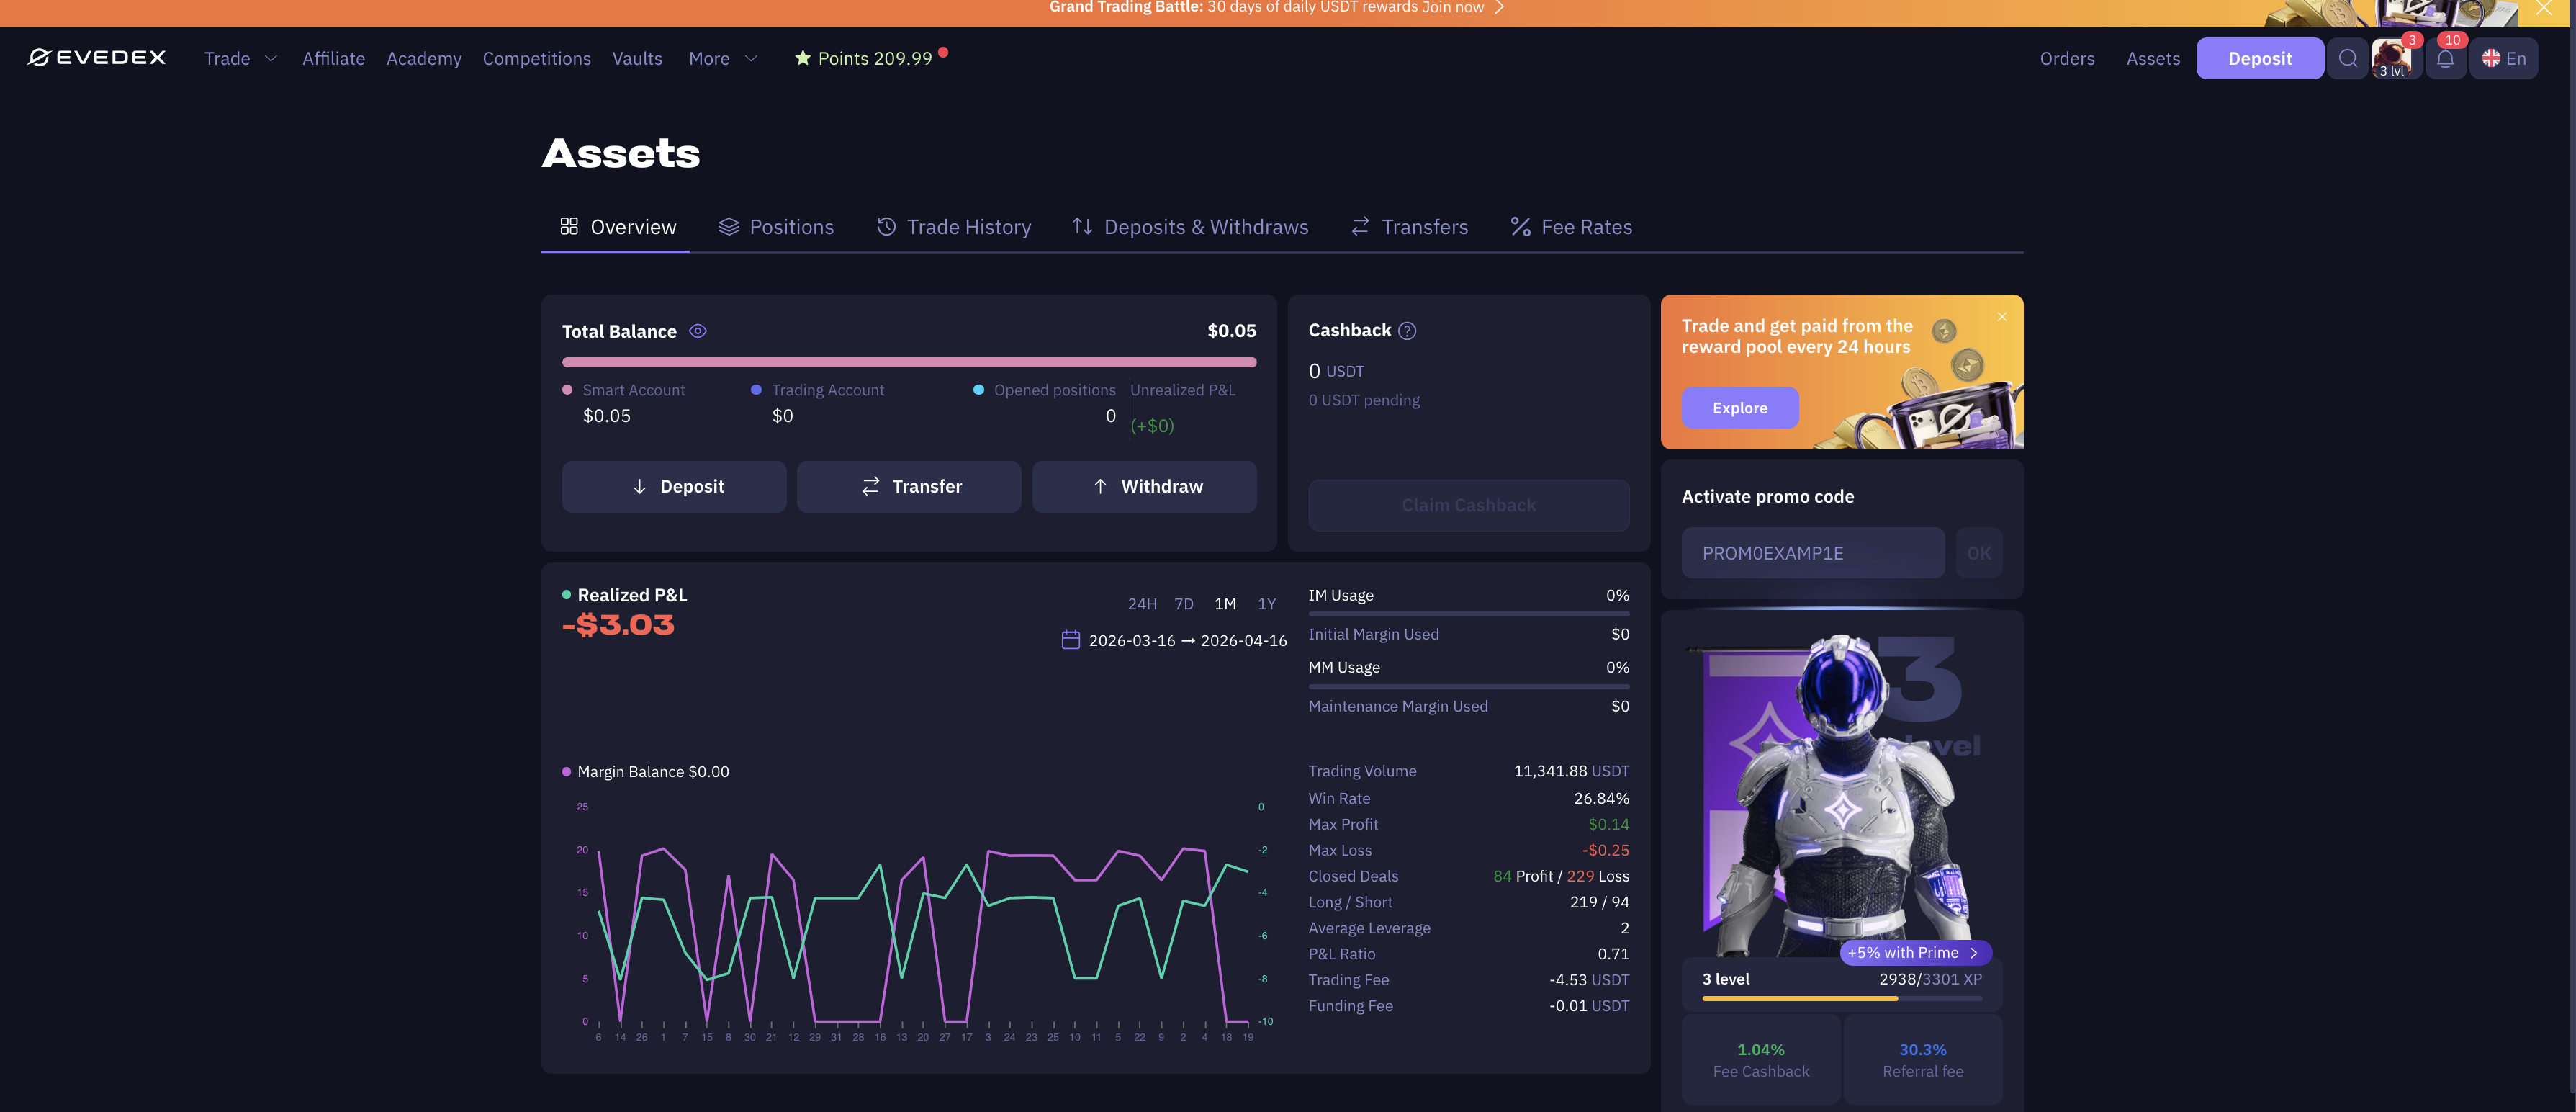Open the profile avatar with 3 lvl

2392,58
